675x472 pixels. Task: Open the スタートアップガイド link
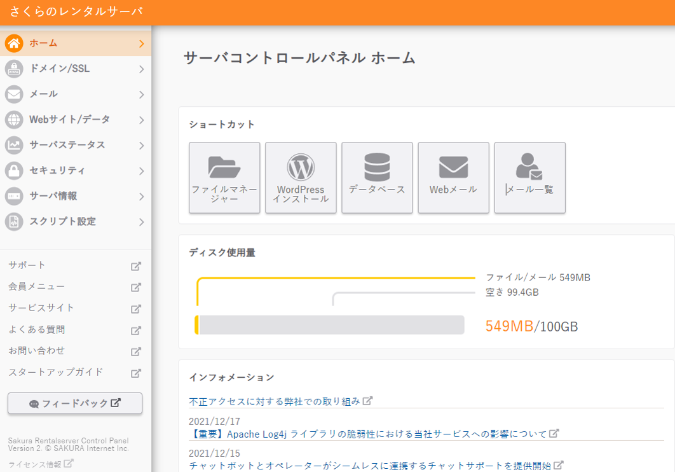55,372
